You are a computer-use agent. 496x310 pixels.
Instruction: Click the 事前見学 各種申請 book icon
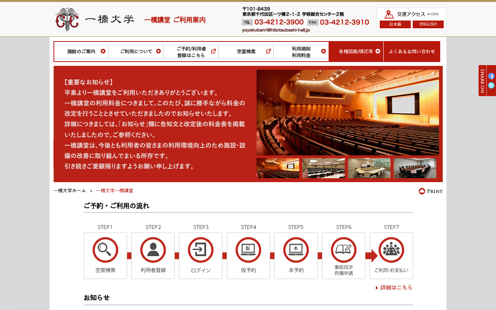[344, 250]
